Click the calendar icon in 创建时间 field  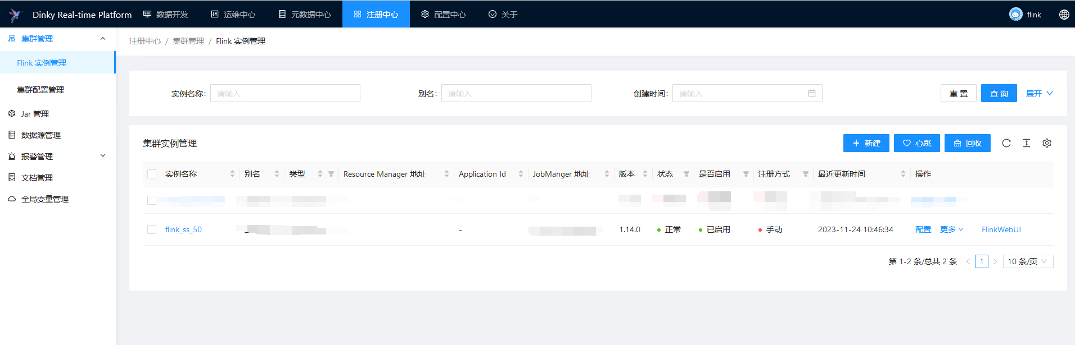[x=811, y=93]
